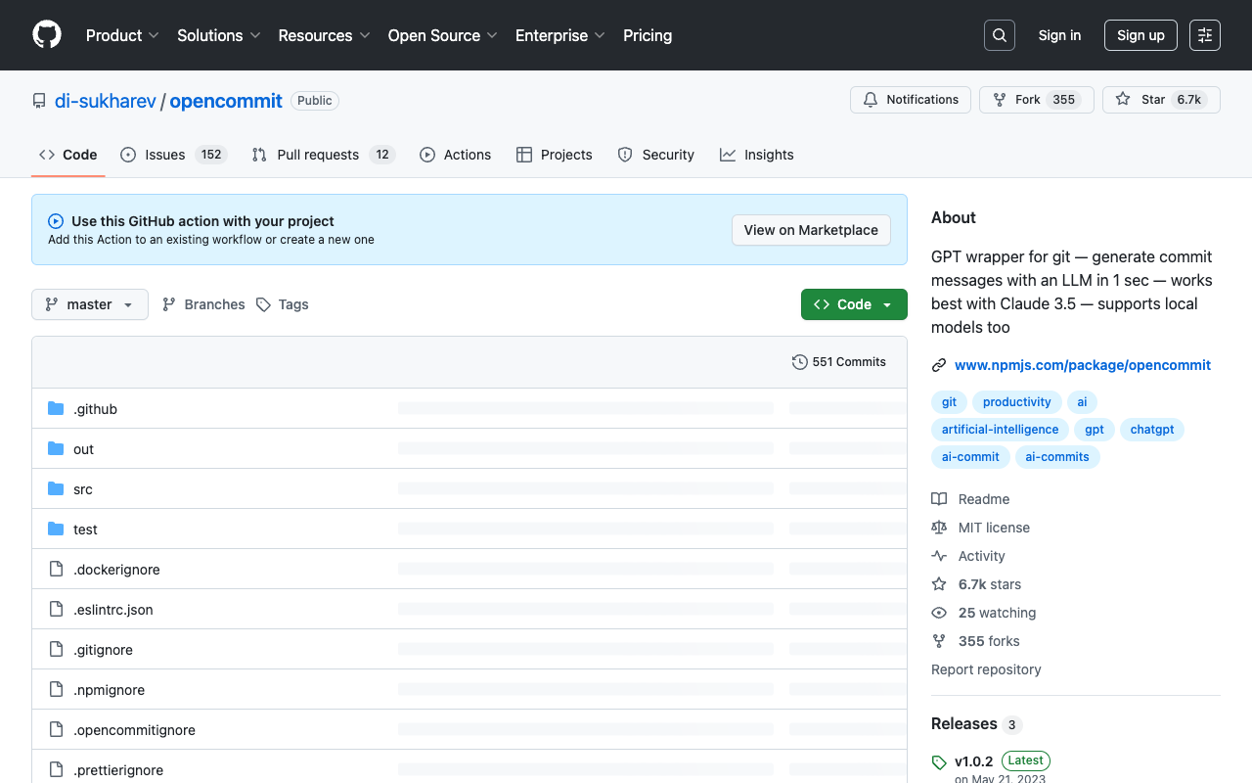Click the src folder icon
1252x783 pixels.
pos(56,489)
